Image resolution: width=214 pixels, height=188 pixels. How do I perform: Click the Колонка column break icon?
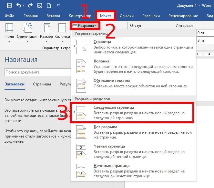[x=81, y=66]
